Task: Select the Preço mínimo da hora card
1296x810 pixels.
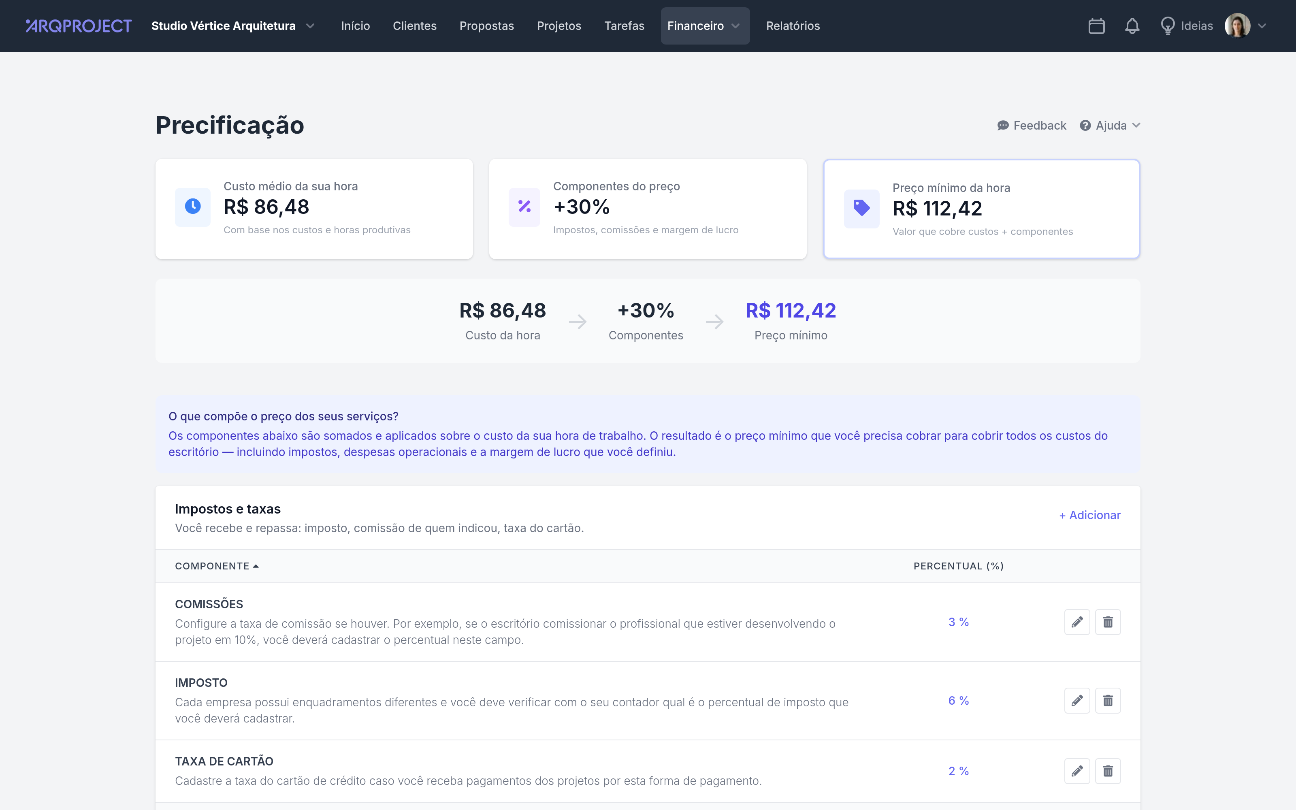Action: coord(981,209)
